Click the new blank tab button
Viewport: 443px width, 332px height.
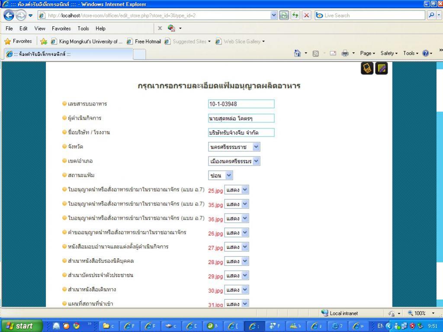pyautogui.click(x=139, y=54)
